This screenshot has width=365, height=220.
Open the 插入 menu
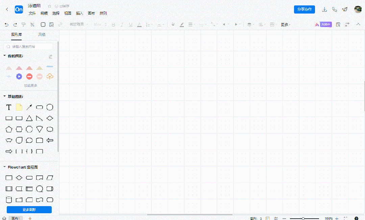(79, 13)
